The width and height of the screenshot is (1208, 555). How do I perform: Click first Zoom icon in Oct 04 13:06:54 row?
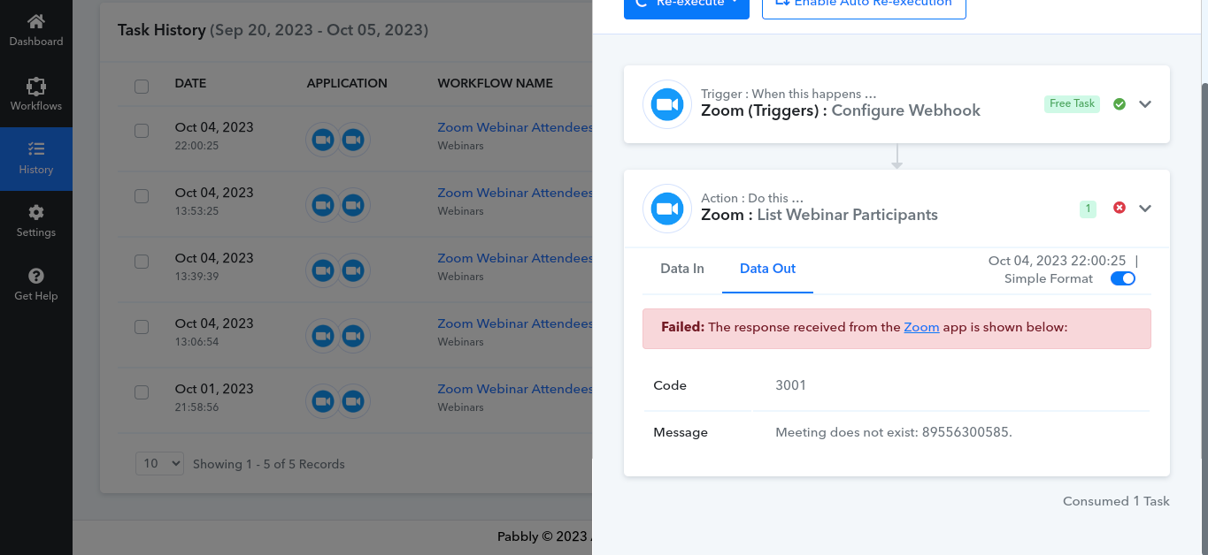pyautogui.click(x=323, y=336)
